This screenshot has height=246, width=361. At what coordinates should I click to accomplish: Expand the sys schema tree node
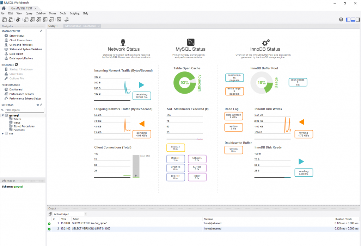[3, 134]
